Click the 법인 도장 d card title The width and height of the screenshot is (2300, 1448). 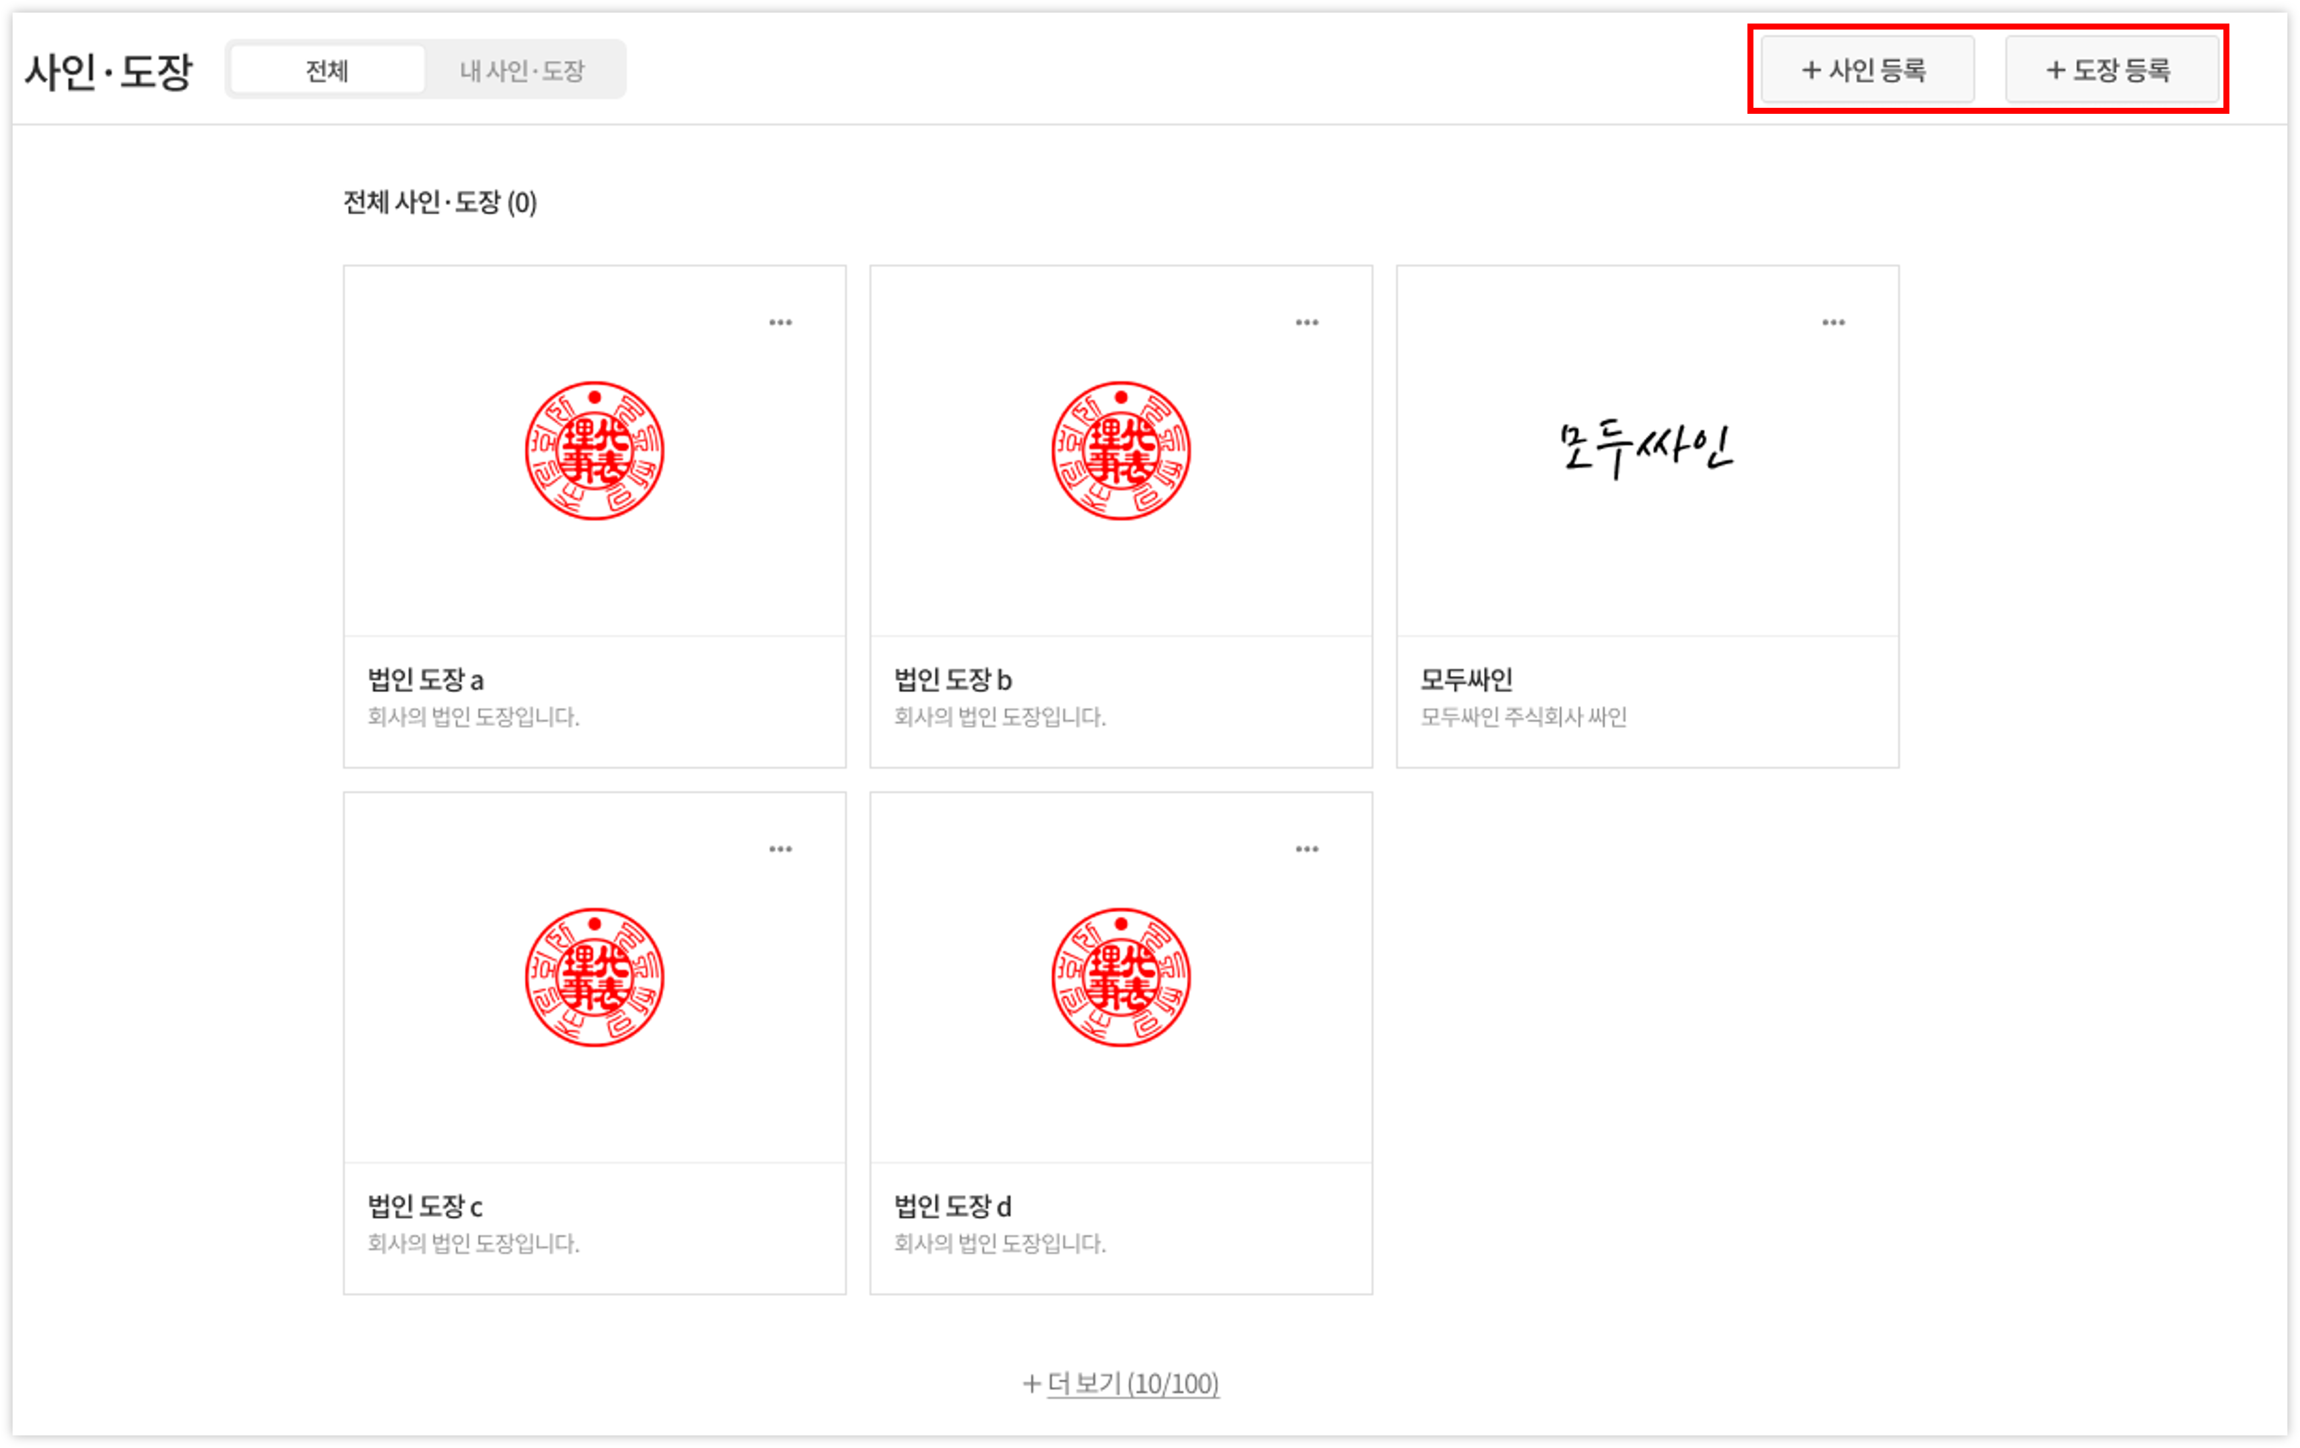[x=952, y=1206]
